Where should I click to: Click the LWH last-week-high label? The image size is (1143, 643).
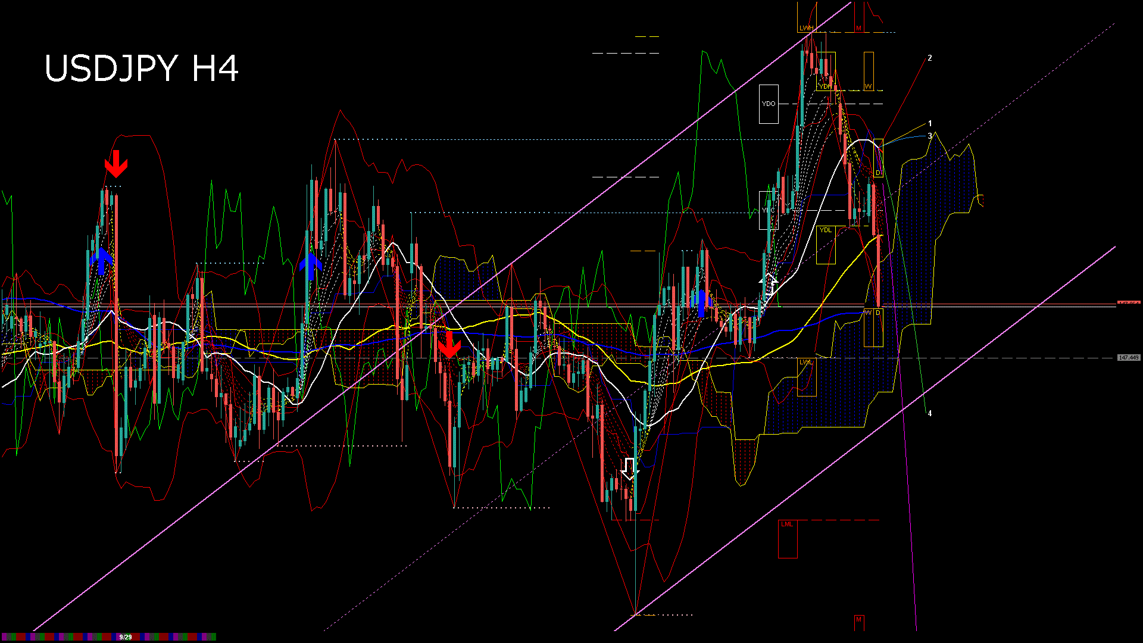(806, 29)
